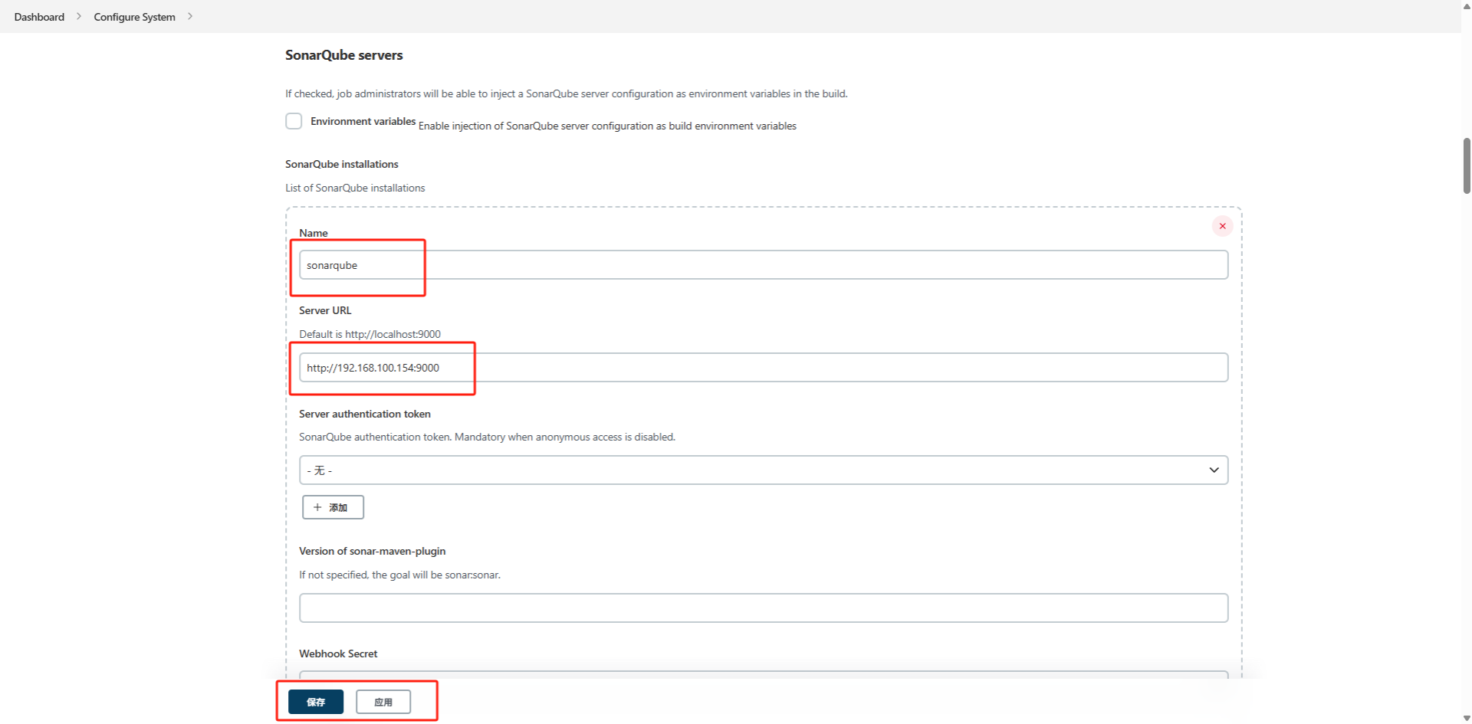Image resolution: width=1472 pixels, height=724 pixels.
Task: Click the Server URL label
Action: click(325, 310)
